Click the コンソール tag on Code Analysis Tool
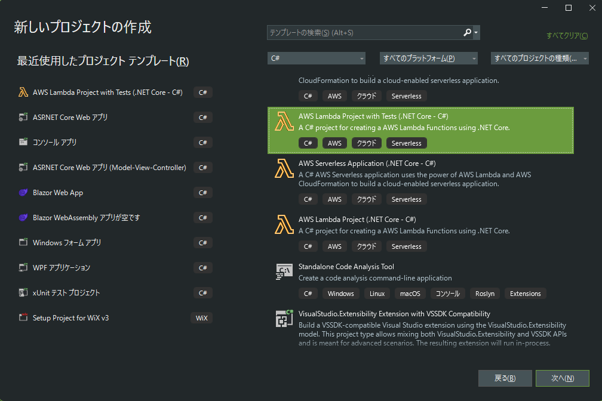The height and width of the screenshot is (401, 602). pos(448,294)
